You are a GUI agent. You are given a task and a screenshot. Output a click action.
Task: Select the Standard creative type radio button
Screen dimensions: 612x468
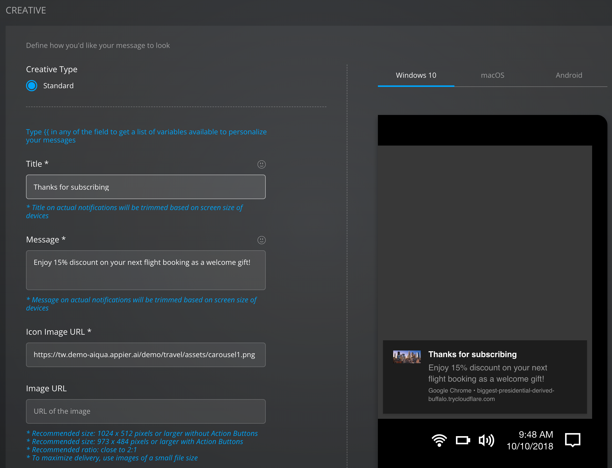click(x=32, y=86)
